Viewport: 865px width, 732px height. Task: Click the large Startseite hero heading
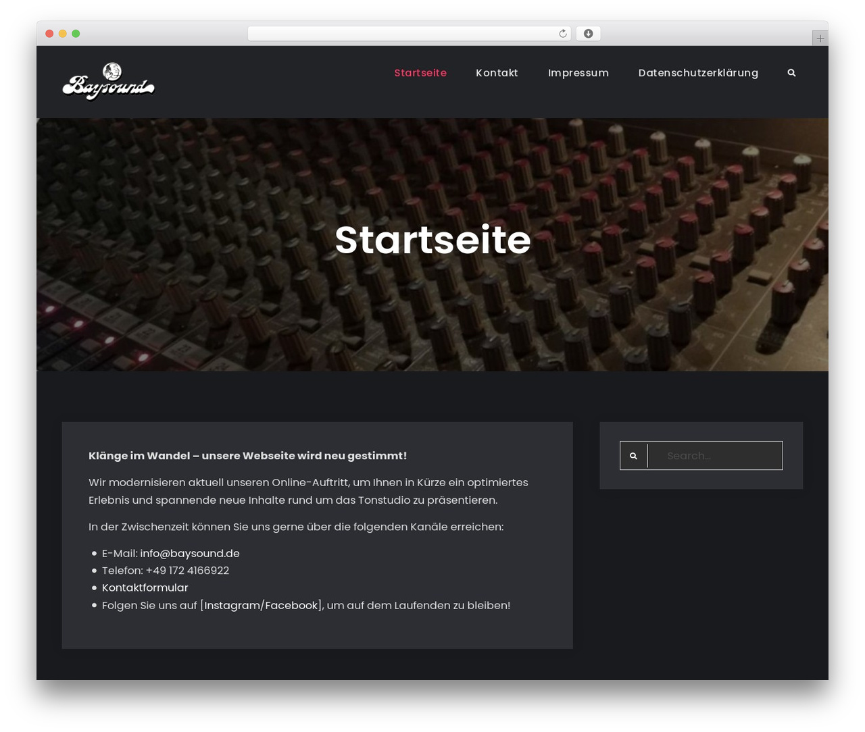coord(432,240)
